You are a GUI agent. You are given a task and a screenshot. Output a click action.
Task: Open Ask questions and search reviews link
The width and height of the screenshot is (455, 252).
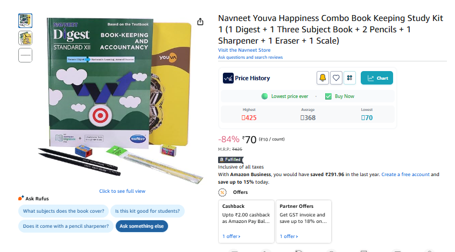tap(250, 57)
